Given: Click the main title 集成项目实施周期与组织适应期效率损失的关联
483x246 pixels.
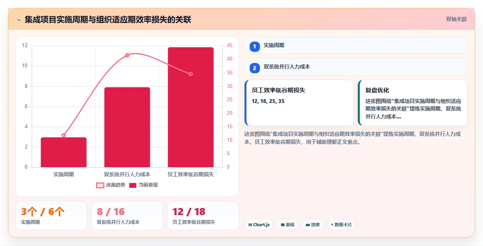Looking at the screenshot, I should pyautogui.click(x=108, y=19).
